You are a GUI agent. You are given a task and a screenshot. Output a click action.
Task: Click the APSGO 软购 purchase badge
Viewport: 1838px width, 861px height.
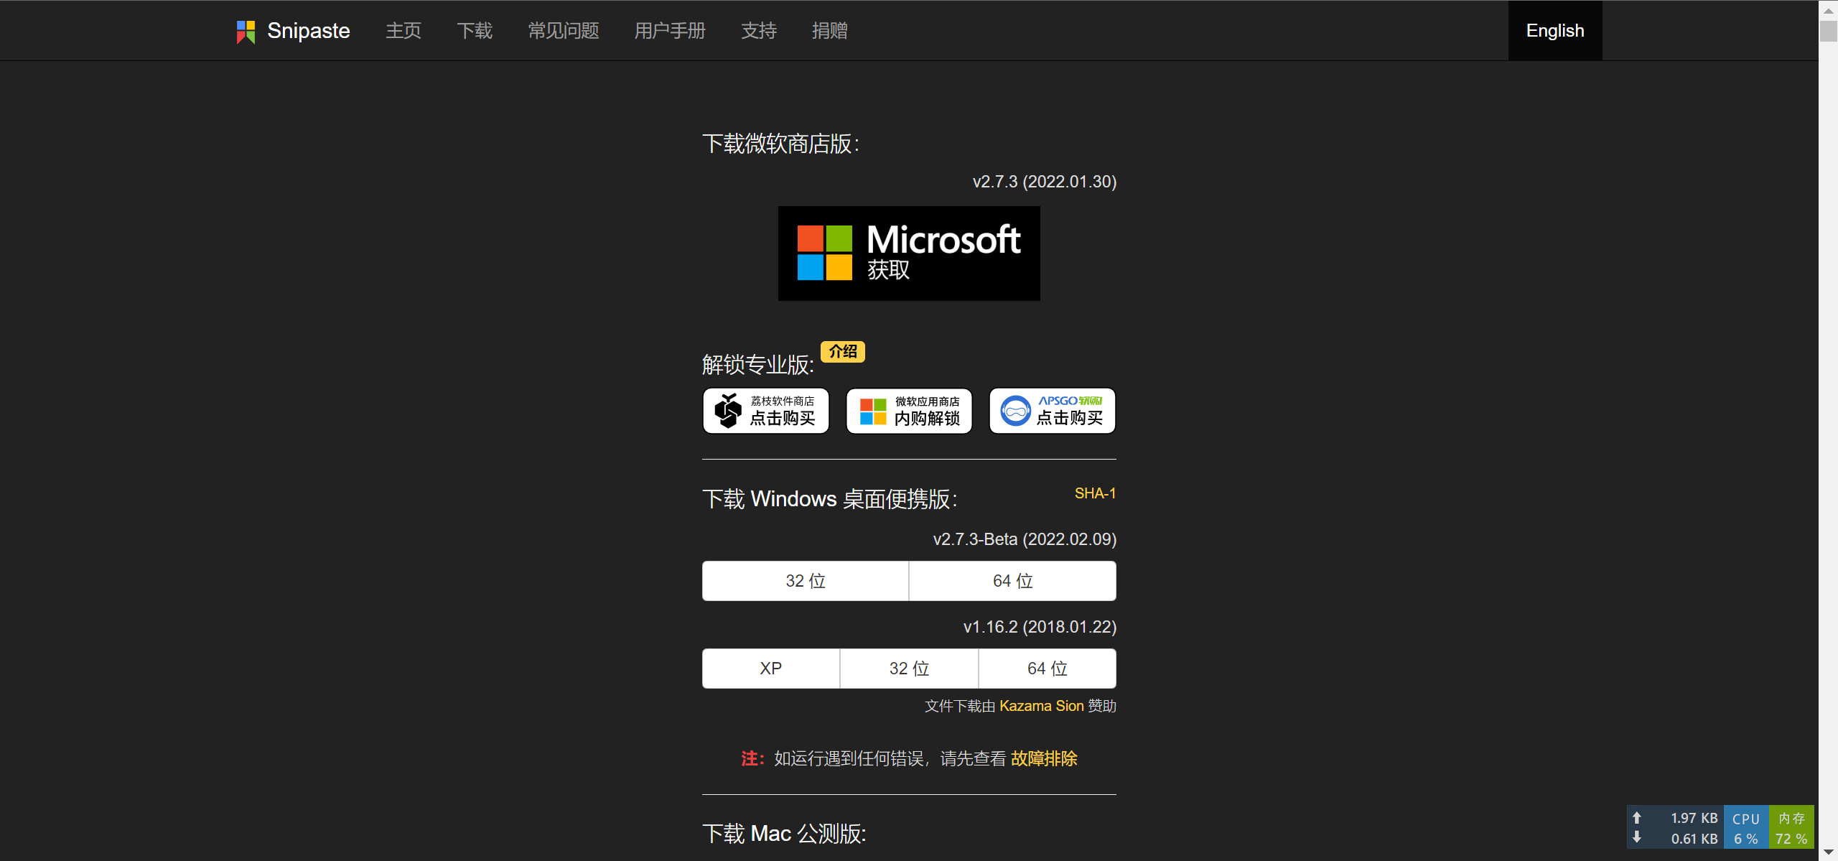point(1052,411)
